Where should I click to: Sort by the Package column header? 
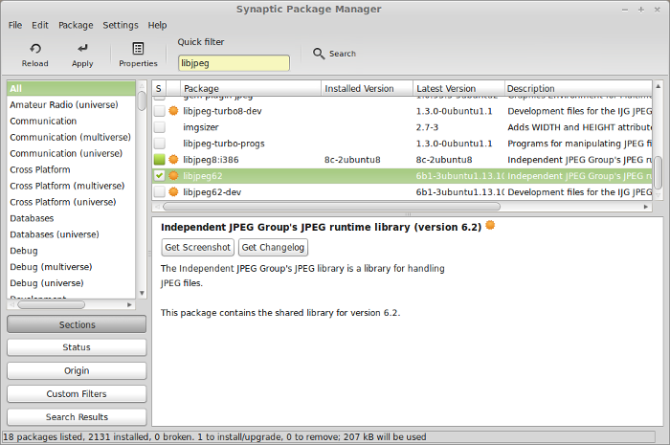251,88
